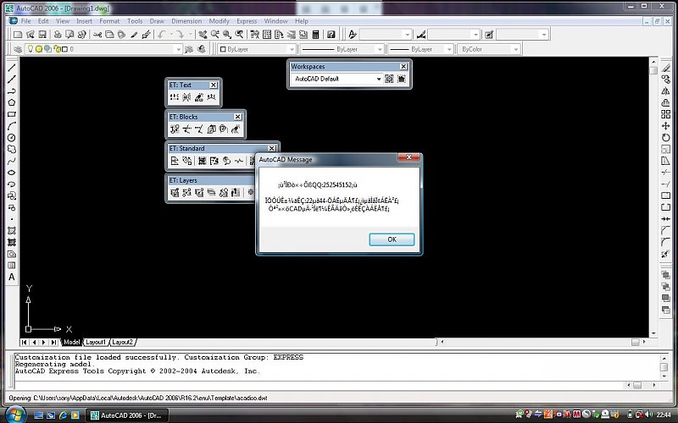678x423 pixels.
Task: Click the layer 0 color swatch
Action: point(65,49)
